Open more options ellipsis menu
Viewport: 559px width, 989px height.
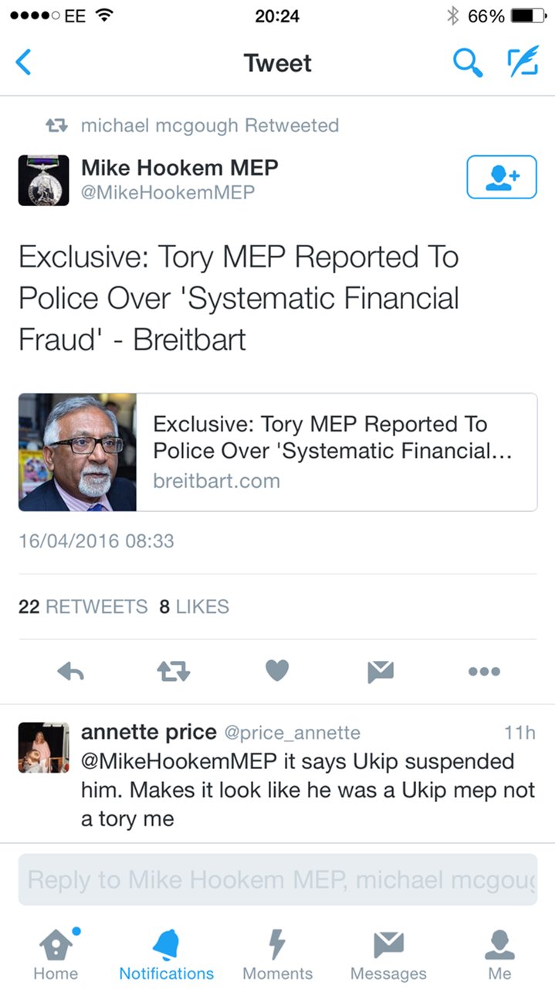[x=484, y=672]
